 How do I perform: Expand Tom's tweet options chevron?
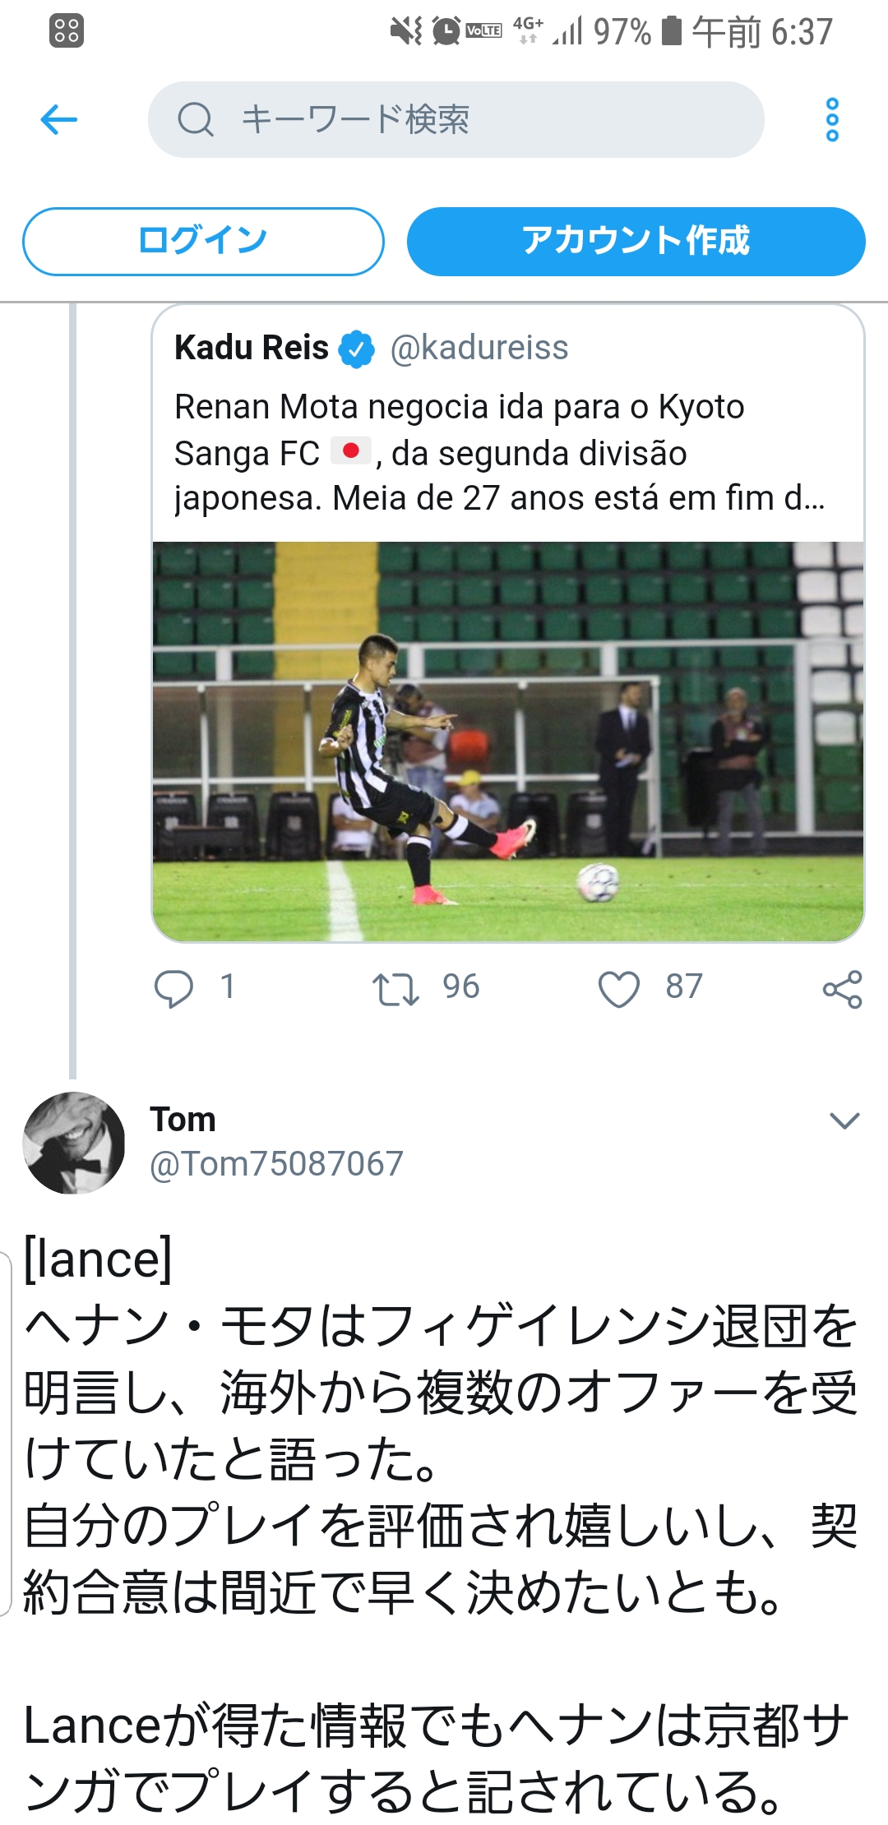pos(844,1120)
